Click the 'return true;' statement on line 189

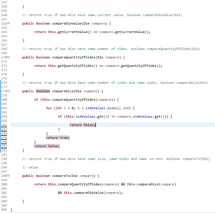(58, 138)
